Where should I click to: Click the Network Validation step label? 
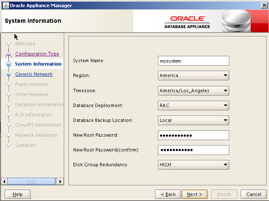pyautogui.click(x=36, y=135)
